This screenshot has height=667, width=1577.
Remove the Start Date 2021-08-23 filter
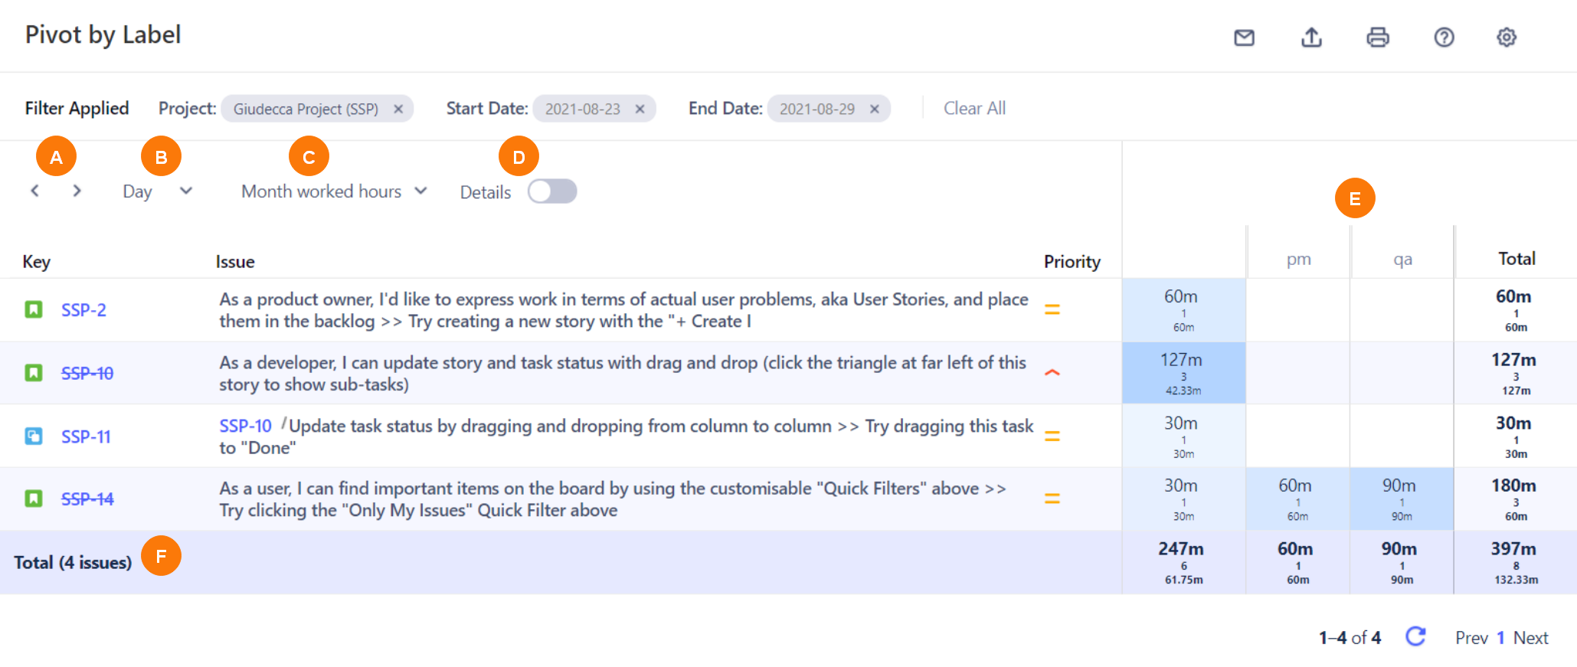[x=640, y=109]
